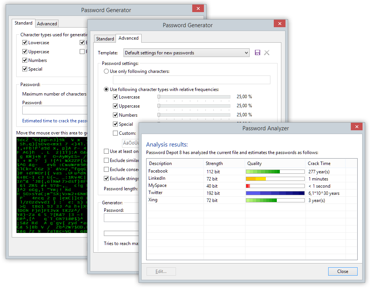
Task: Enable 'Use at least one' checkbox
Action: pyautogui.click(x=106, y=151)
